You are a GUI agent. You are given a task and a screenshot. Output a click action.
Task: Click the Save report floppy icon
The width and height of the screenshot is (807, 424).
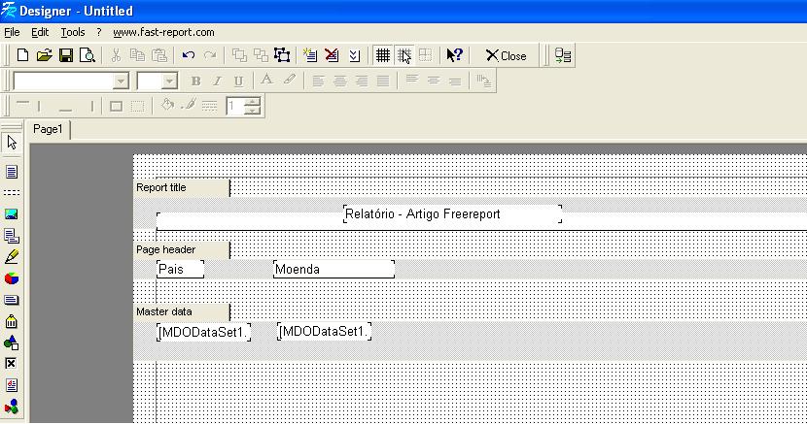tap(66, 55)
